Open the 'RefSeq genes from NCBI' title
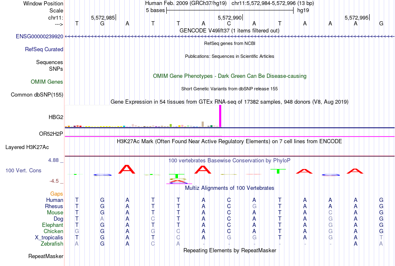The height and width of the screenshot is (266, 395). click(230, 43)
